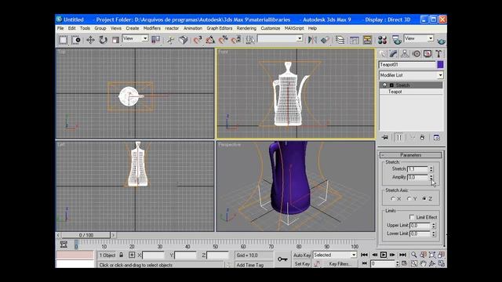Switch to the Hierarchy command panel
Screen dimensions: 502x282
(x=405, y=54)
